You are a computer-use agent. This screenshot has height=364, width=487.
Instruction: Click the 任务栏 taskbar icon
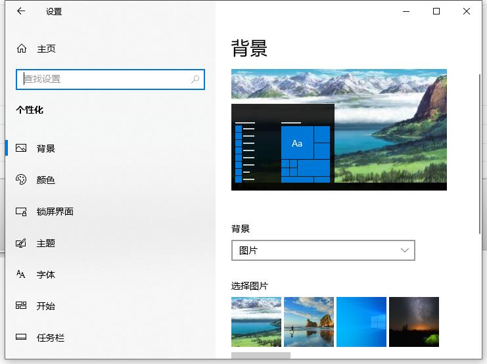[21, 336]
